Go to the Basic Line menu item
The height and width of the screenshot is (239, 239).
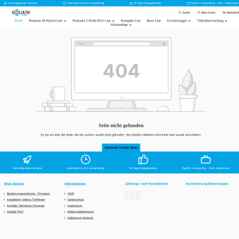[x=154, y=21]
